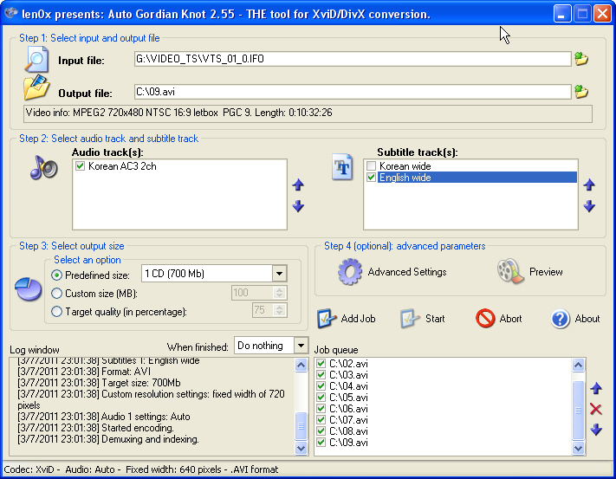Delete queued job with red X

[596, 409]
